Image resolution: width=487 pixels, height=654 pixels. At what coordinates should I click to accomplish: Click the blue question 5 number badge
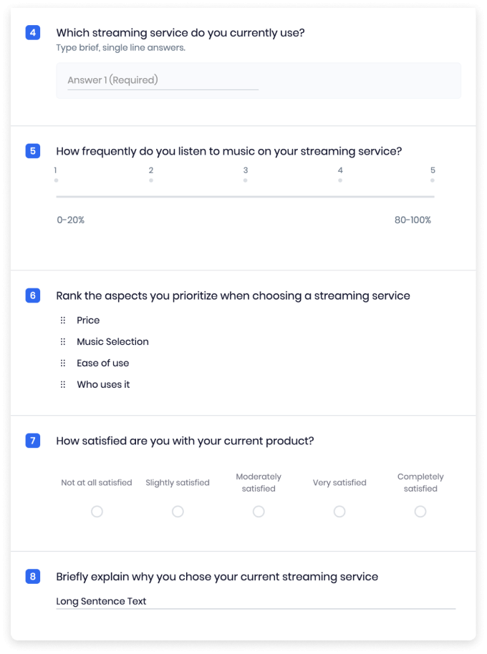click(x=33, y=151)
